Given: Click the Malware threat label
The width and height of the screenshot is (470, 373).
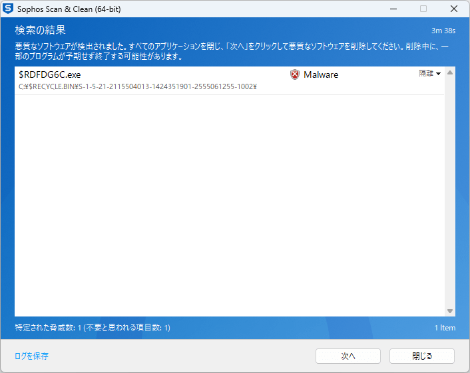Looking at the screenshot, I should click(321, 74).
